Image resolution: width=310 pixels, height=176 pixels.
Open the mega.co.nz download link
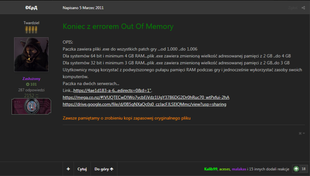[146, 97]
